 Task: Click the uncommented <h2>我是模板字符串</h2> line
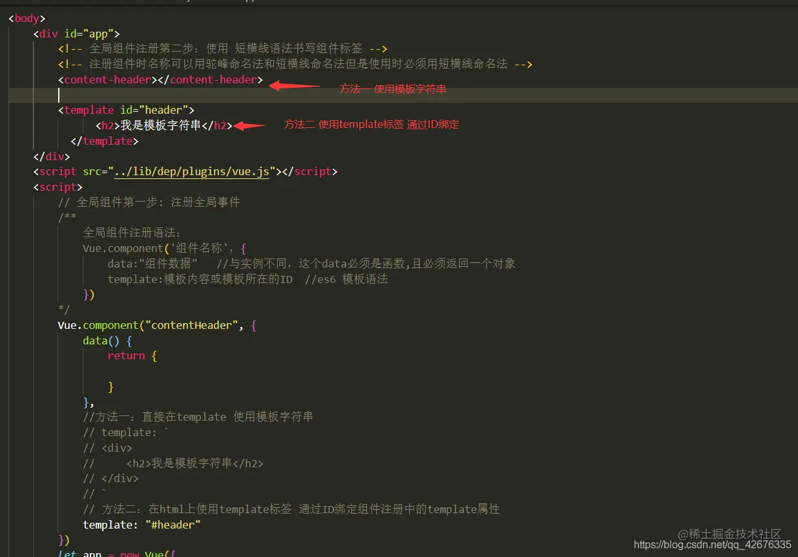click(x=164, y=125)
